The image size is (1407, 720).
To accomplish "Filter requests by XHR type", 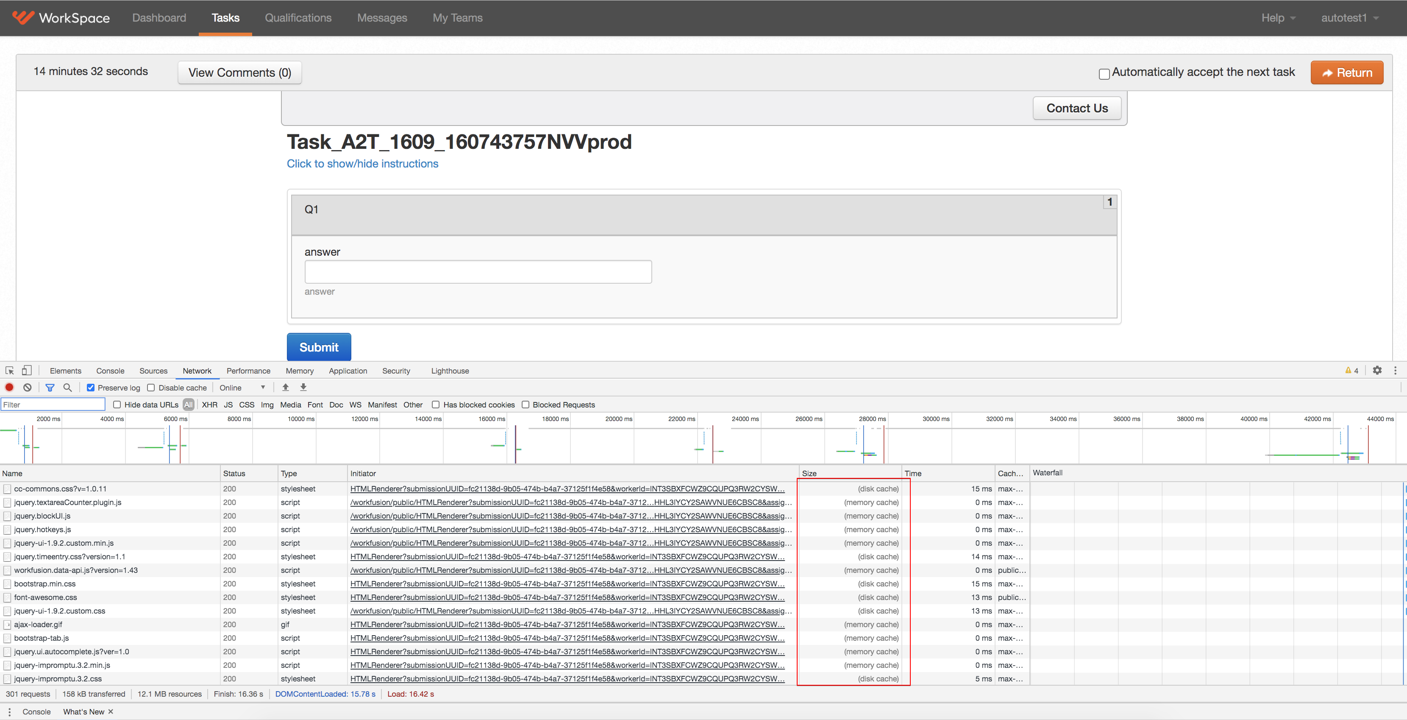I will click(209, 405).
